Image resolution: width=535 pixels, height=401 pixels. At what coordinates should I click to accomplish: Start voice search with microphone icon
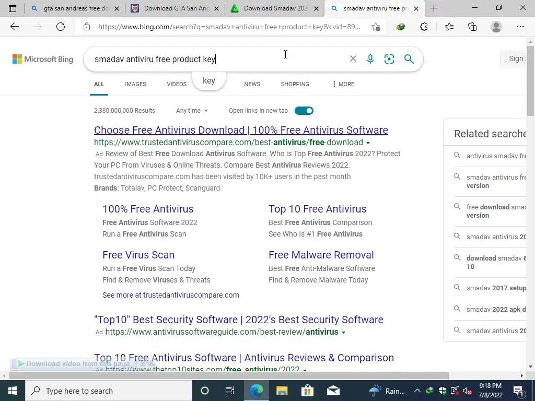[370, 59]
